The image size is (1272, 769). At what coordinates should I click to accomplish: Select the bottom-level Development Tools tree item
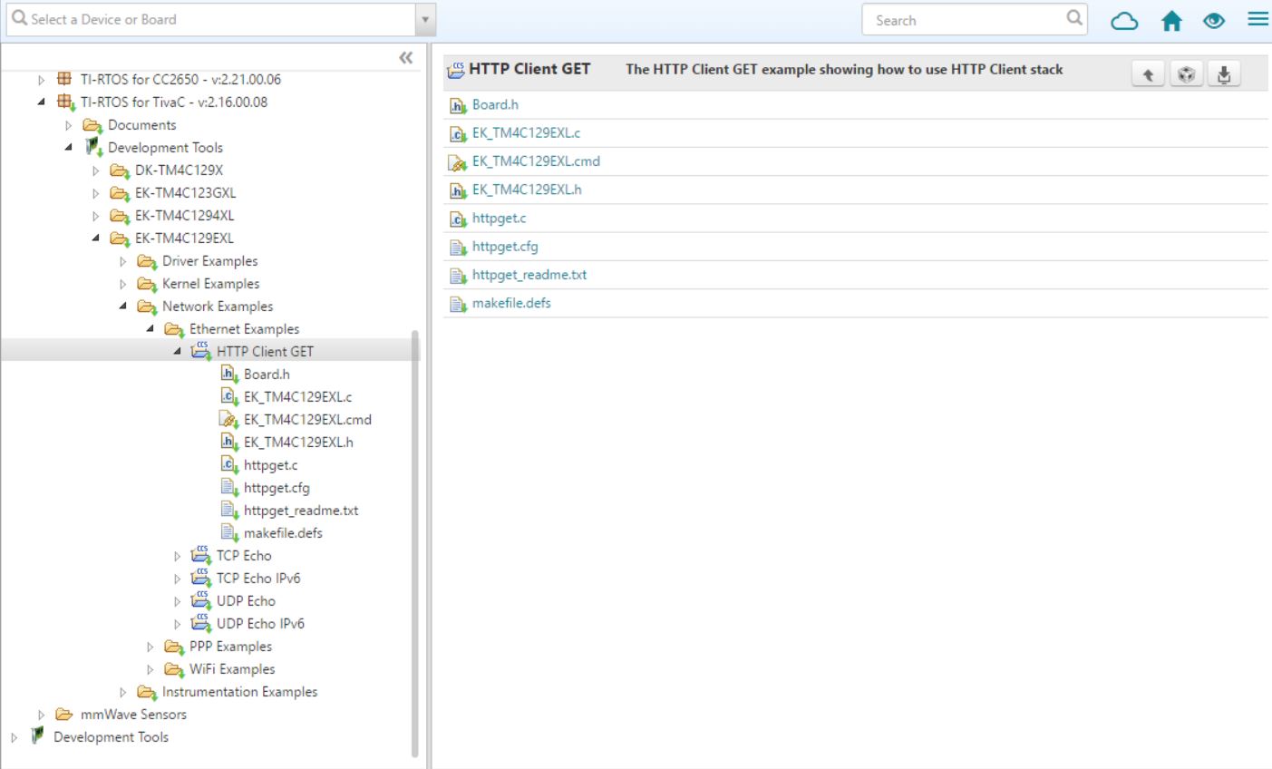click(111, 737)
